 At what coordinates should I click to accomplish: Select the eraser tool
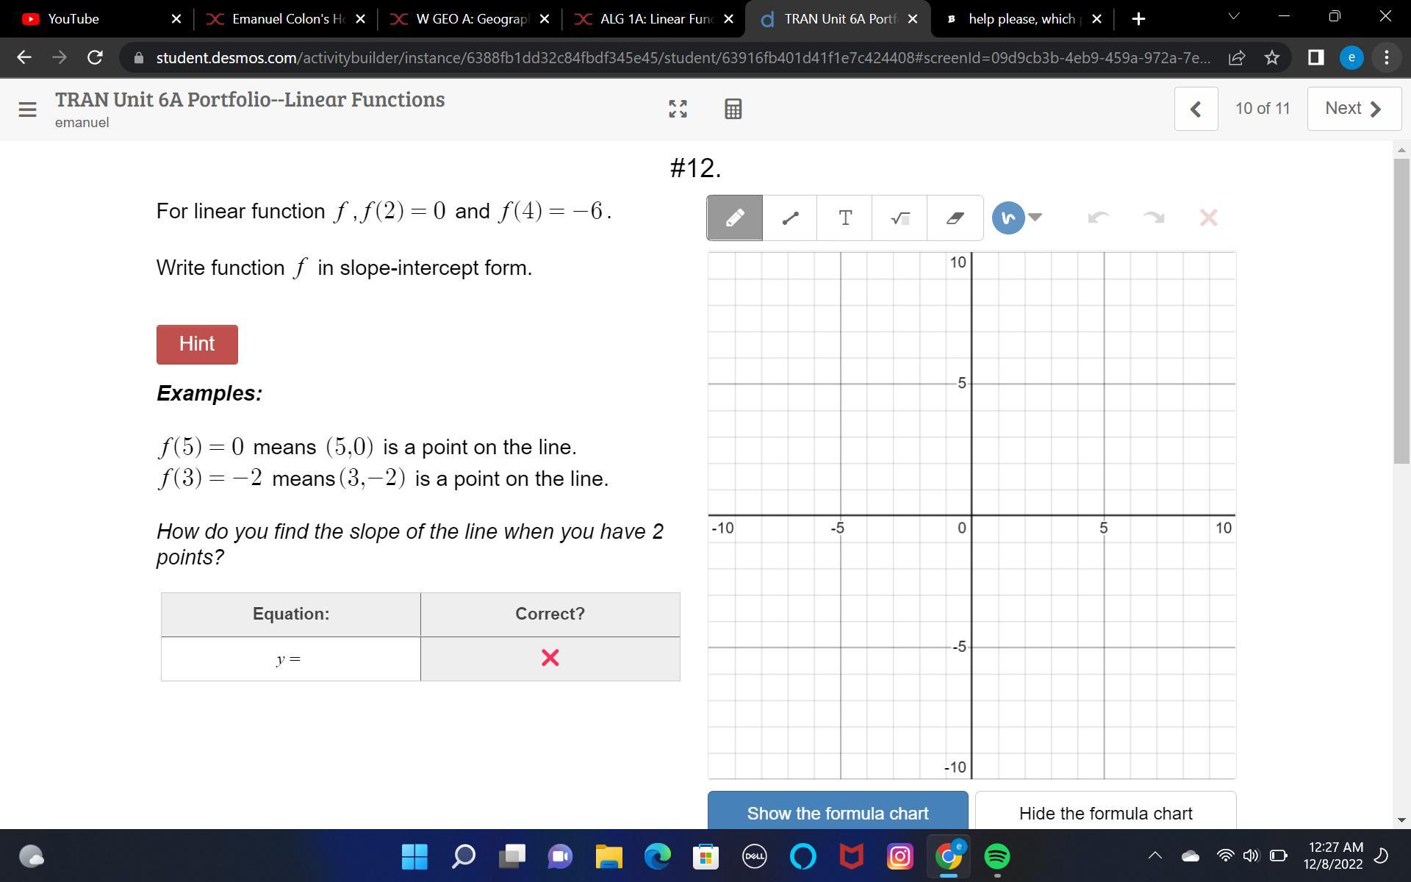coord(955,218)
